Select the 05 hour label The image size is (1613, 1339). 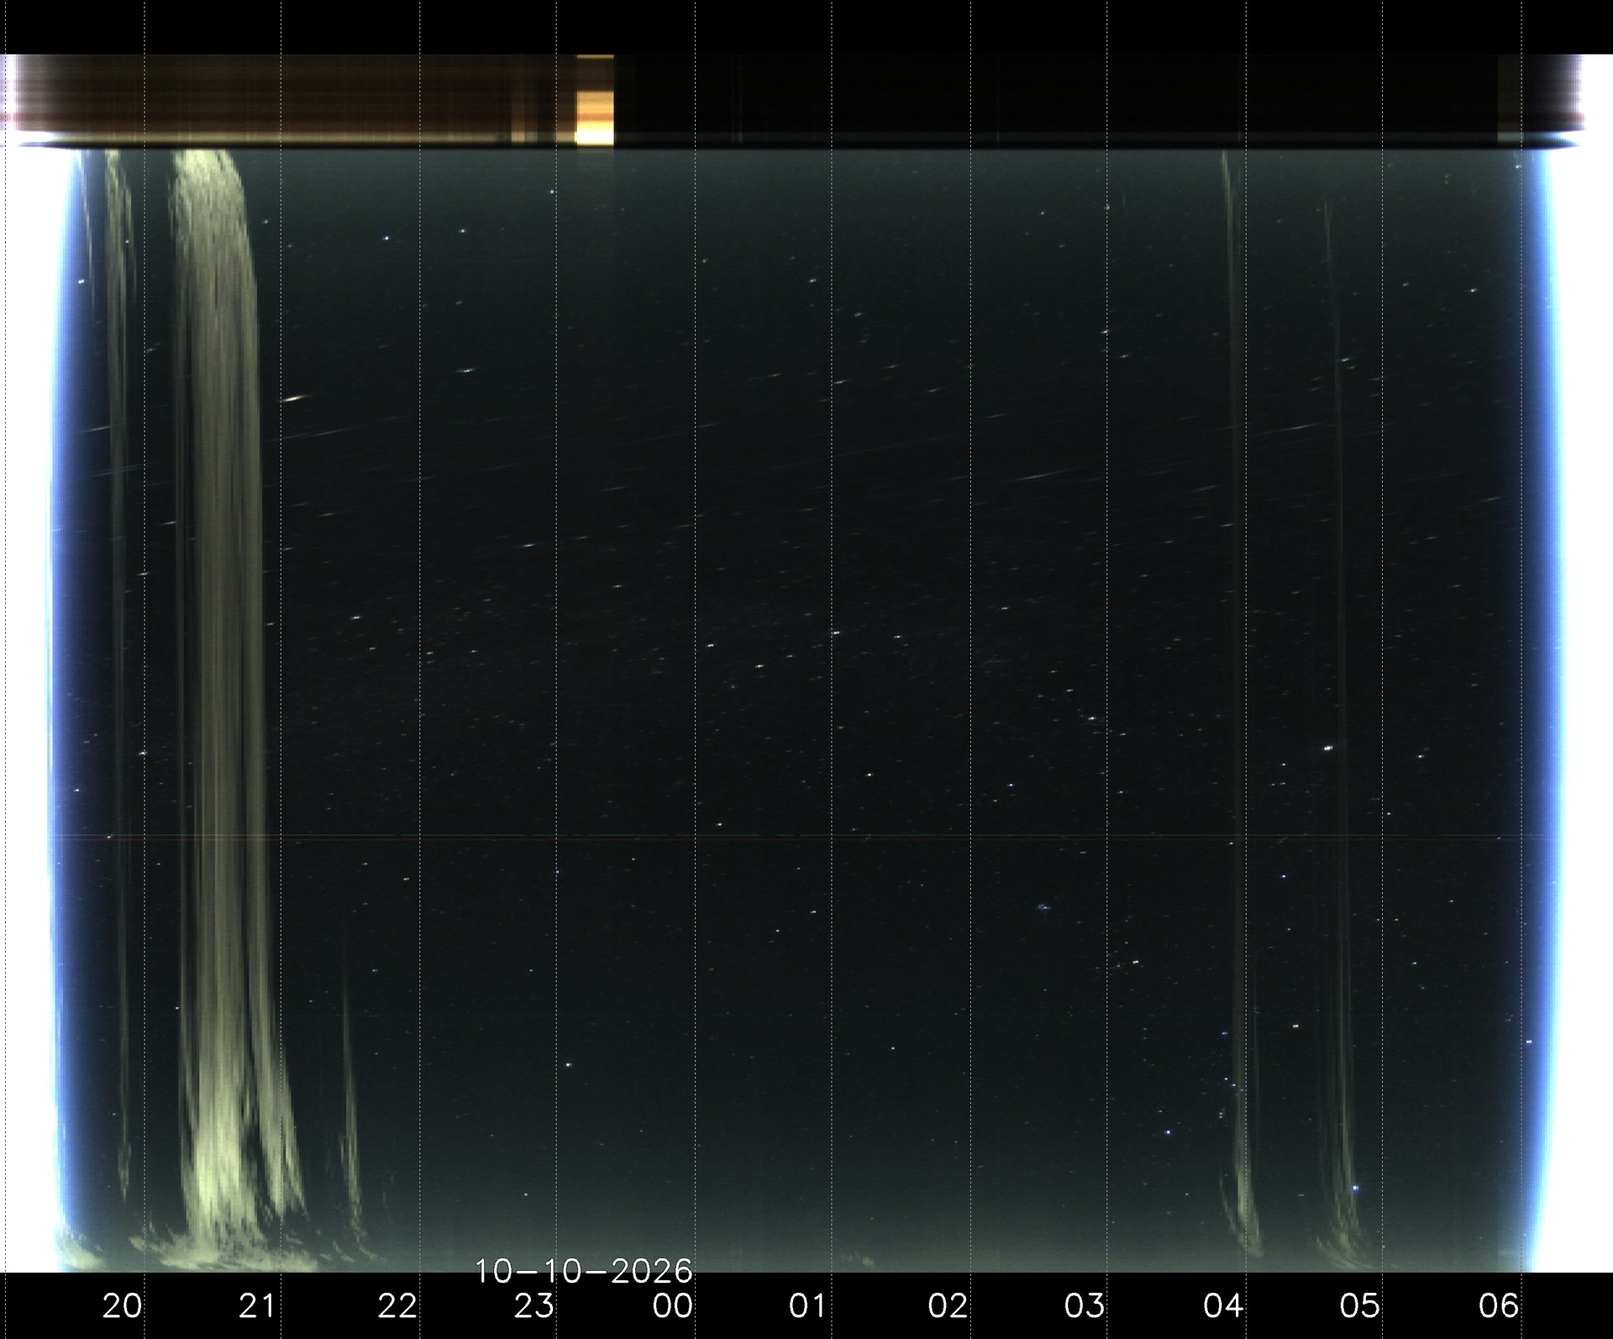(1360, 1306)
